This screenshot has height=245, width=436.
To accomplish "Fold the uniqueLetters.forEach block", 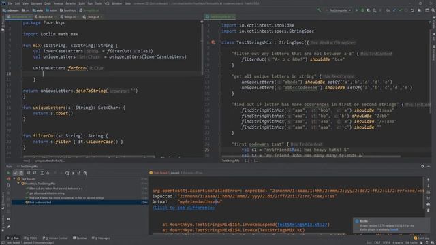I will tap(21, 68).
